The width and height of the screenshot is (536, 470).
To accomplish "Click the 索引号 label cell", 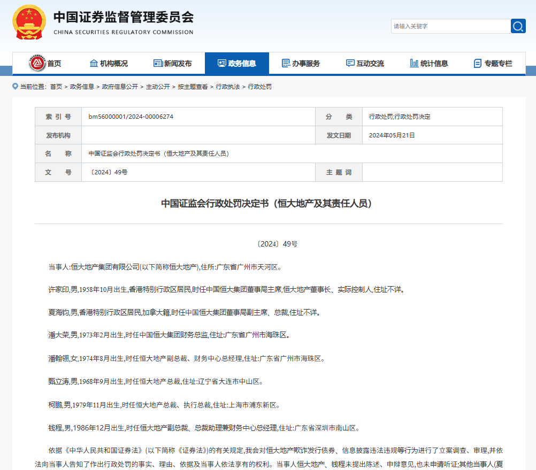I will pos(58,117).
